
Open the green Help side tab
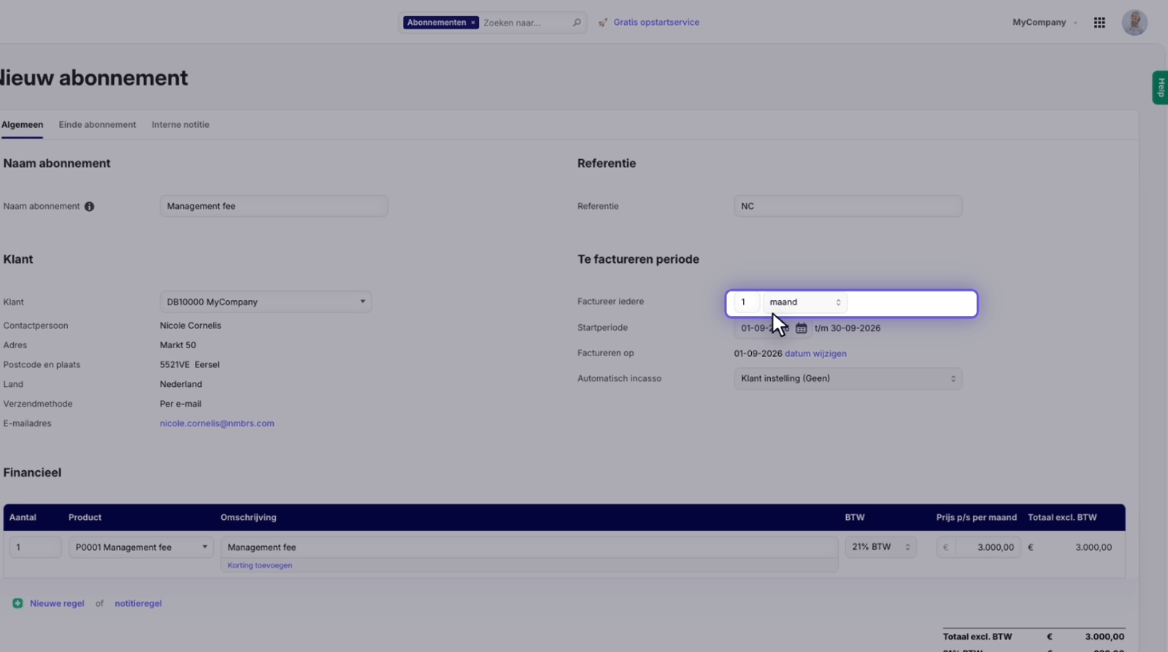tap(1160, 88)
